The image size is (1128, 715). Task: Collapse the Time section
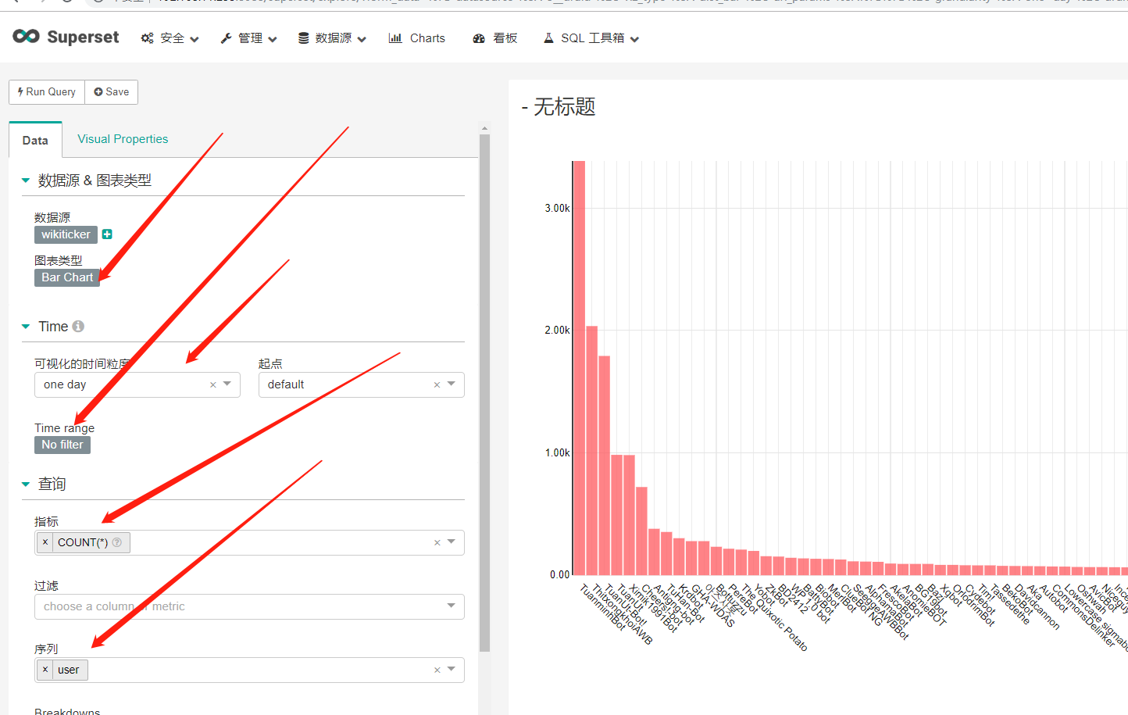[26, 327]
